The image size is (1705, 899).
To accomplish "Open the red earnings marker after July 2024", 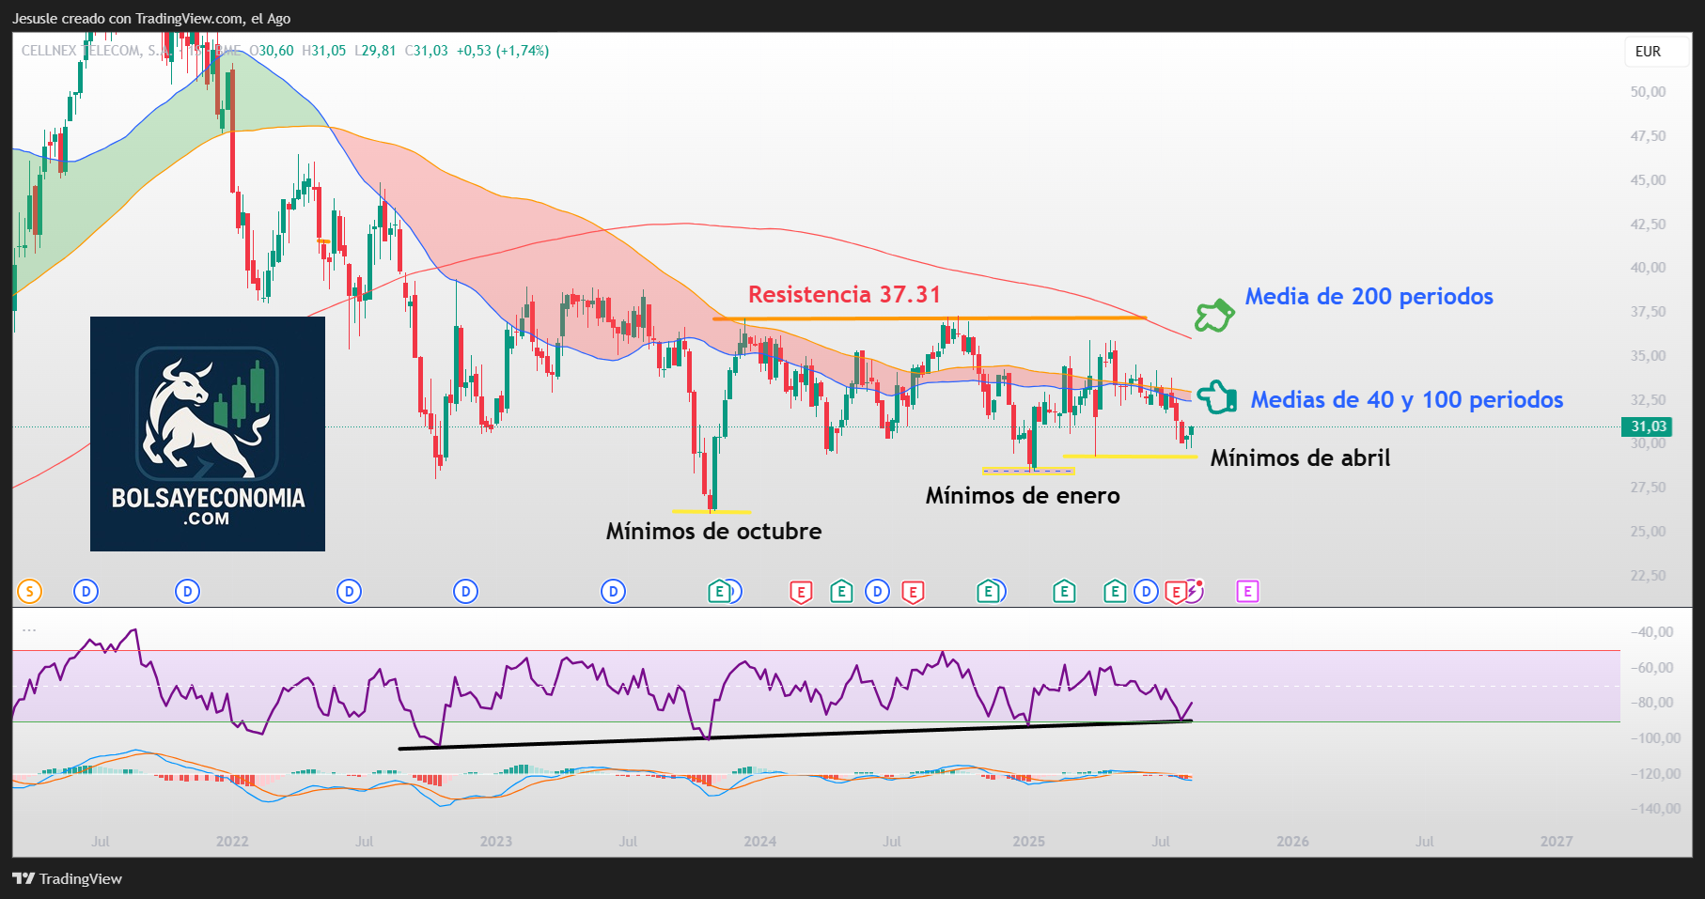I will pyautogui.click(x=913, y=592).
